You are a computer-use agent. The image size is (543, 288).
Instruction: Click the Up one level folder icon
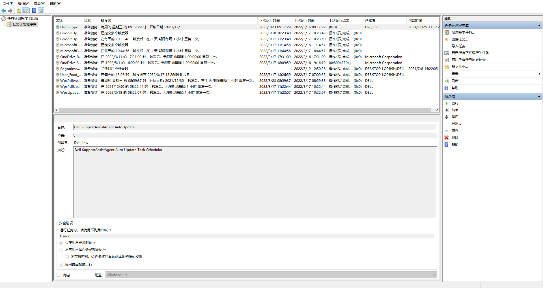(x=19, y=10)
